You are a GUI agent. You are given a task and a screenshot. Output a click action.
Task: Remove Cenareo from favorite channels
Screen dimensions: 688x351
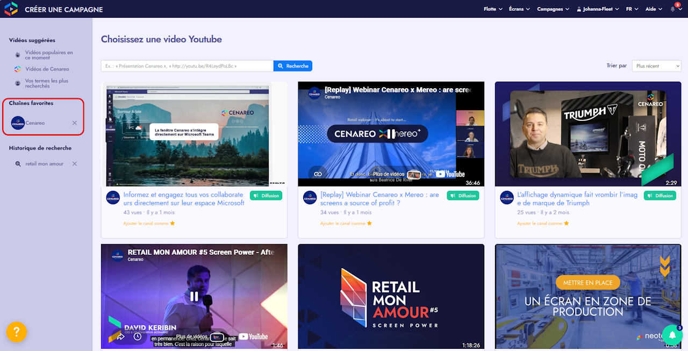click(75, 123)
